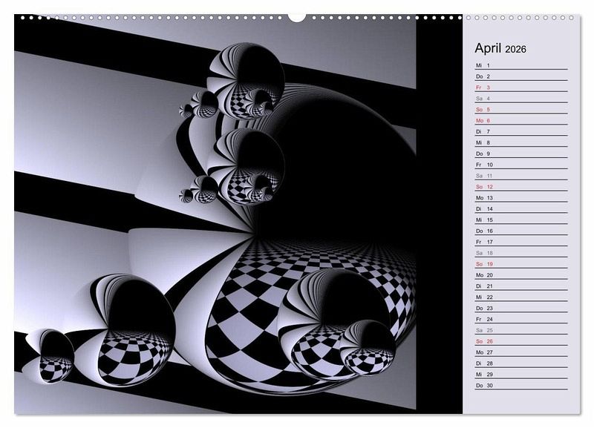Image resolution: width=594 pixels, height=428 pixels.
Task: Click the red Mo 6 holiday row
Action: [x=520, y=120]
